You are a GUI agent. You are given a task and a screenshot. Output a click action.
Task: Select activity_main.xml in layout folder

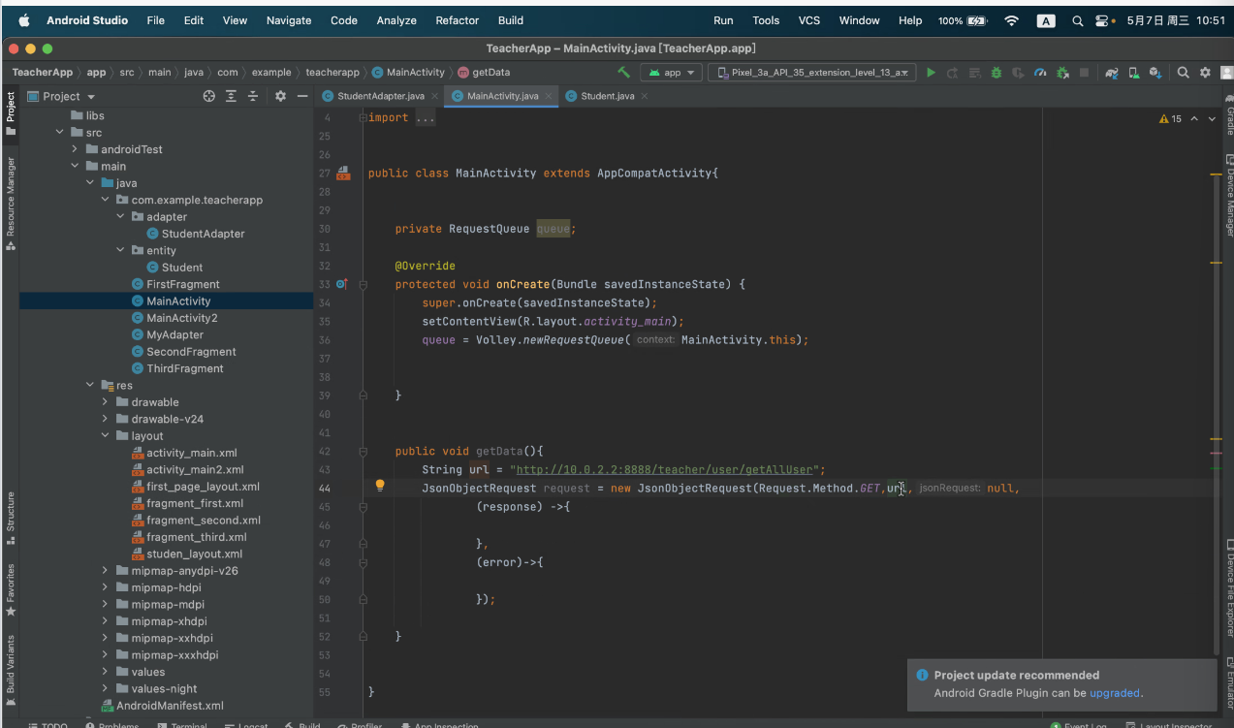click(191, 453)
